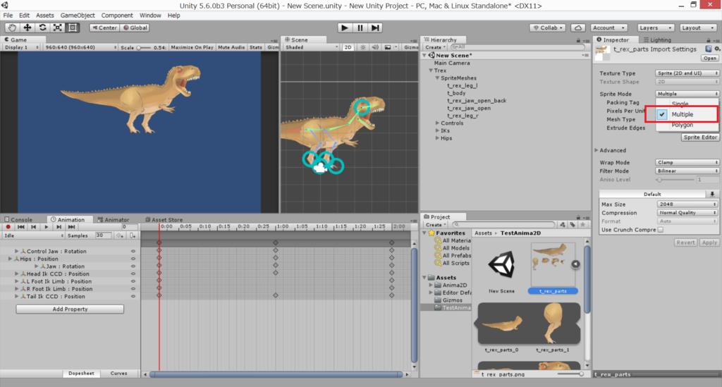Viewport: 722px width, 387px height.
Task: Open Texture Type dropdown
Action: tap(687, 73)
